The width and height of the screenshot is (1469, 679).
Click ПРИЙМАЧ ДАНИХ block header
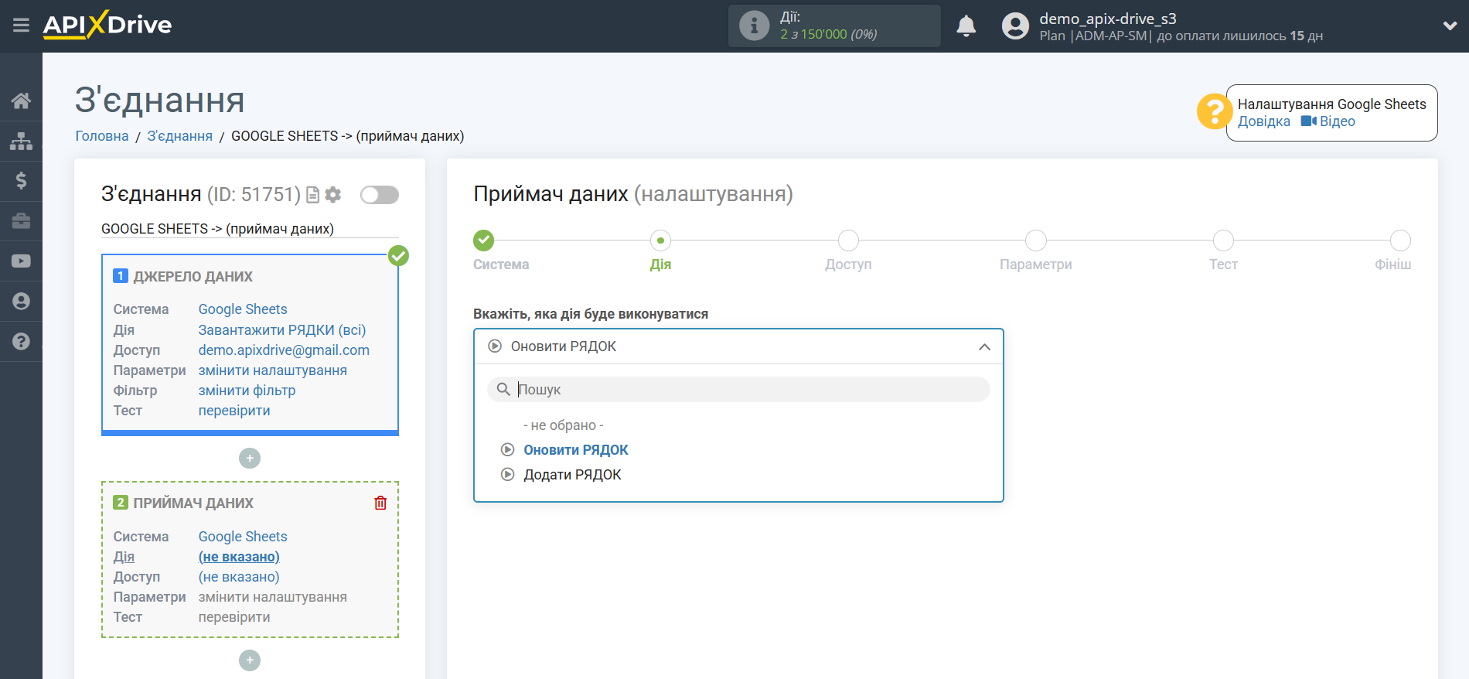(193, 503)
